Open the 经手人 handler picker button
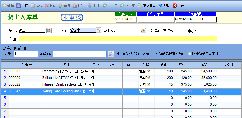The image size is (242, 118). pyautogui.click(x=143, y=30)
